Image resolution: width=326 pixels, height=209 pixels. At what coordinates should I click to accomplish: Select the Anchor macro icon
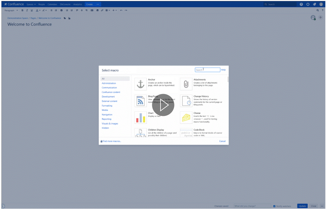tap(141, 85)
